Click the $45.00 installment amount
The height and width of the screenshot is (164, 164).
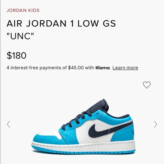coord(76,68)
